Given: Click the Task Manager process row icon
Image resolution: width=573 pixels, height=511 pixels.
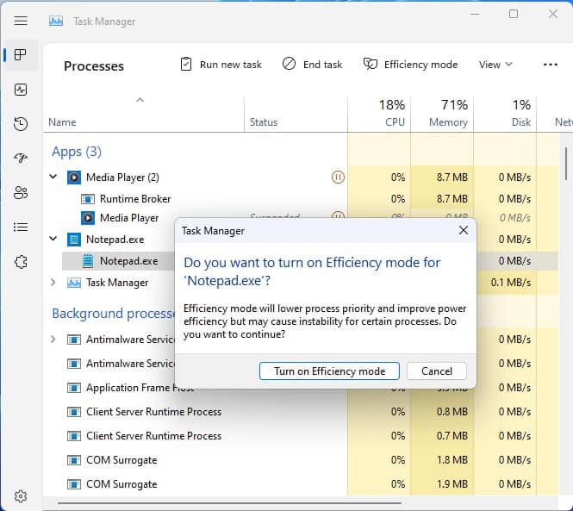Looking at the screenshot, I should (74, 283).
